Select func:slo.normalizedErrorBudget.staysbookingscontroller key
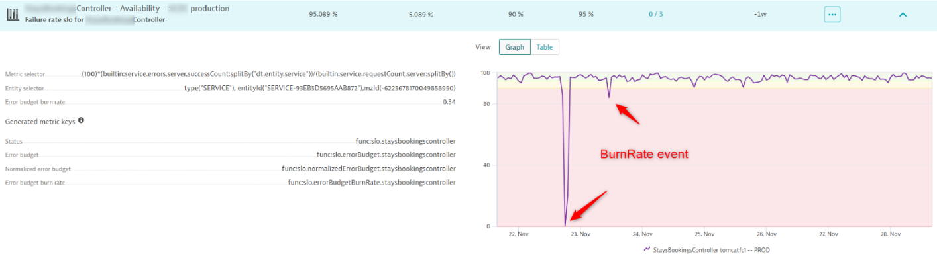Screen dimensions: 937x260 coord(368,169)
